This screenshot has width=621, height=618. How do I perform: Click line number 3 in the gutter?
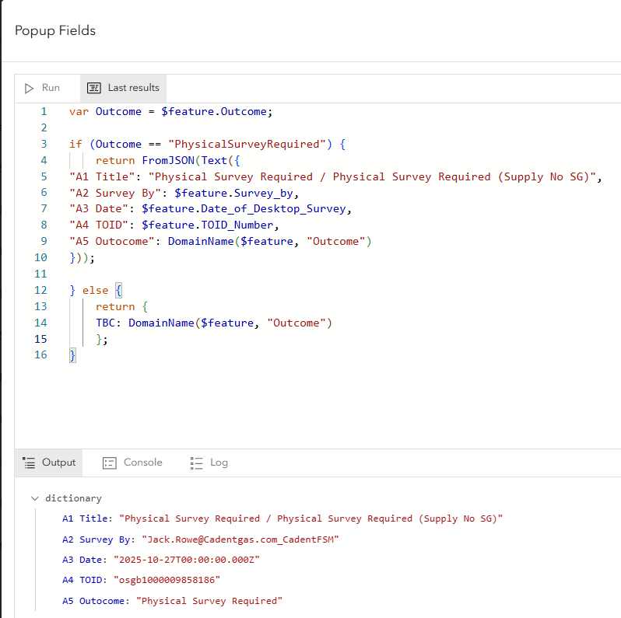(x=44, y=144)
